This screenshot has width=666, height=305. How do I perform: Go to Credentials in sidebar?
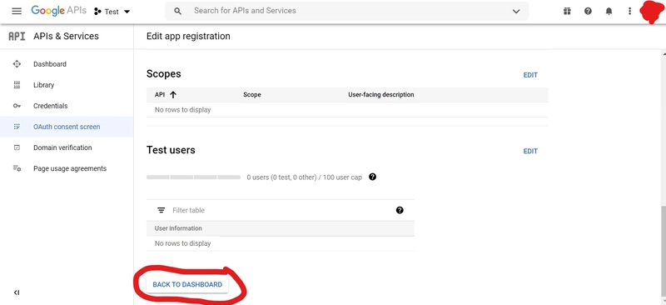point(51,106)
